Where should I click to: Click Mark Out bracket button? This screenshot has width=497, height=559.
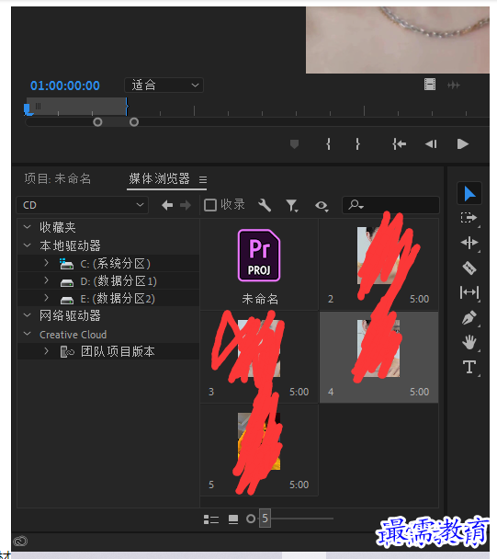[357, 144]
